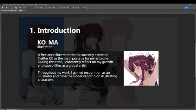The height and width of the screenshot is (110, 196).
Task: Click the character portrait thumbnail on canvas
Action: tap(141, 68)
